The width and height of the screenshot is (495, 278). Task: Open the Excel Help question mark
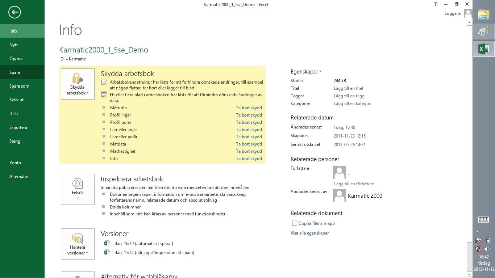[435, 4]
